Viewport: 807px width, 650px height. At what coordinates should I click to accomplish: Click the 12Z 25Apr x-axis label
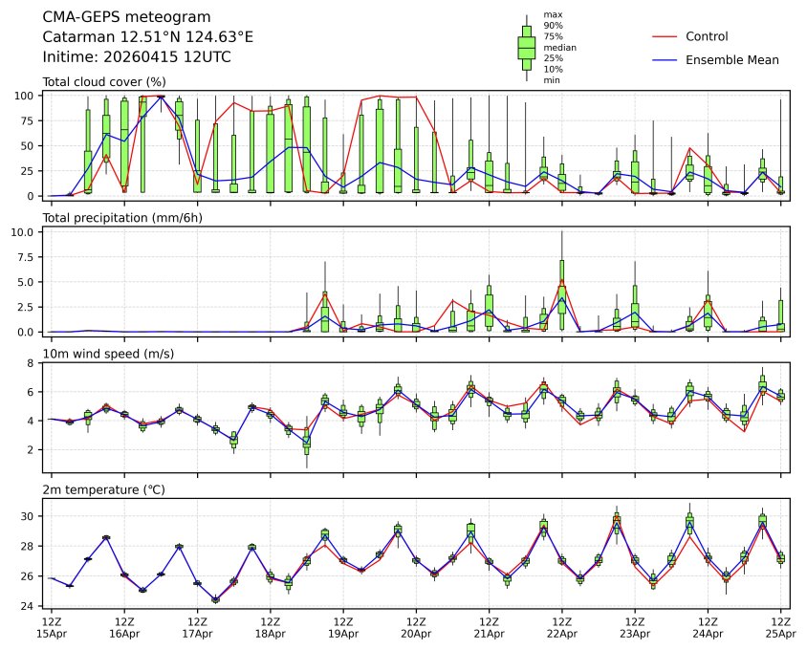(x=780, y=626)
